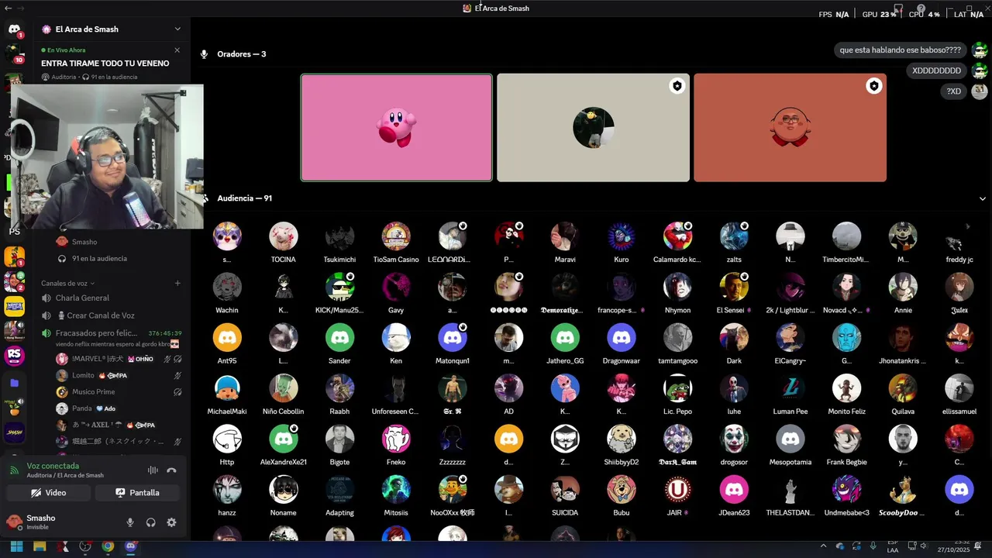Viewport: 992px width, 558px height.
Task: Open JAIR audience member avatar
Action: point(677,490)
